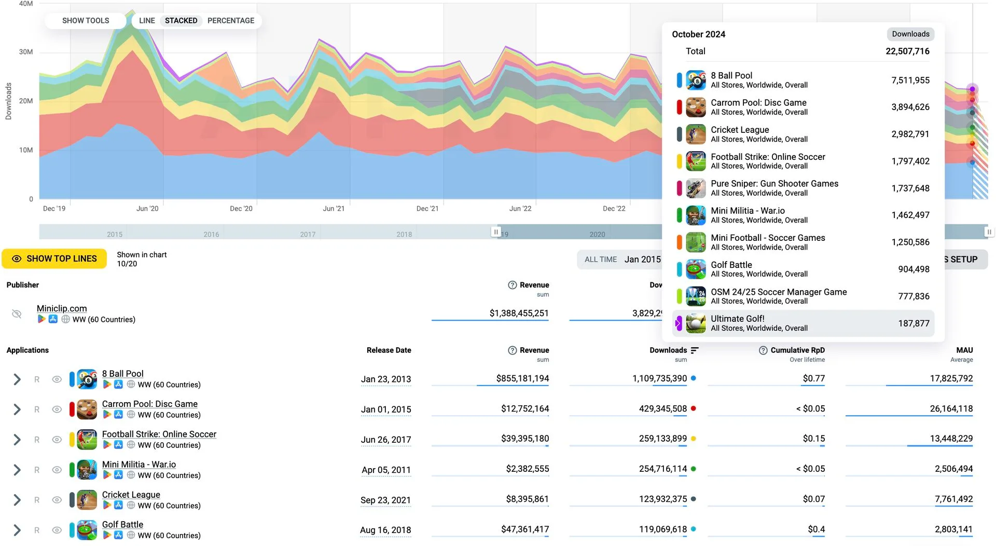This screenshot has width=996, height=546.
Task: Click the red color swatch for Carrom Pool row
Action: tap(72, 410)
